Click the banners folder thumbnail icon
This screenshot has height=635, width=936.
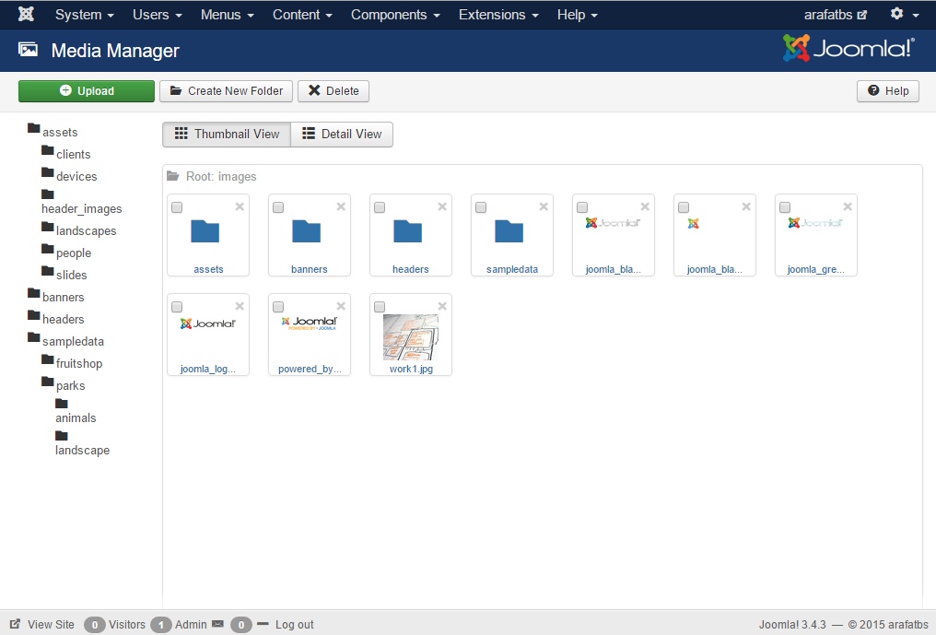click(310, 230)
